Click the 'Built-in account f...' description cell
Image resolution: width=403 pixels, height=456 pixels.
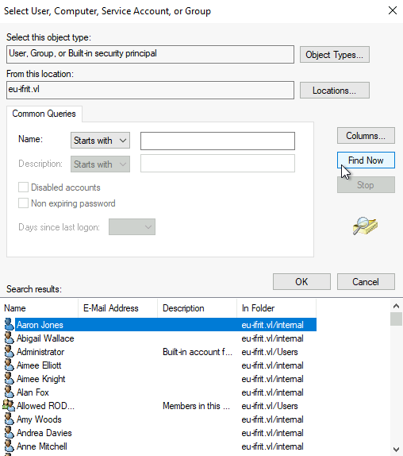[x=198, y=352]
